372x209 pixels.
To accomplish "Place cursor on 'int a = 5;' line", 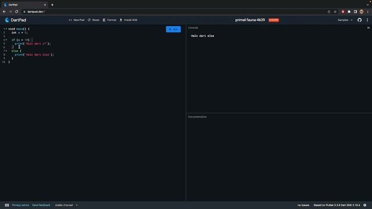I will pos(19,33).
